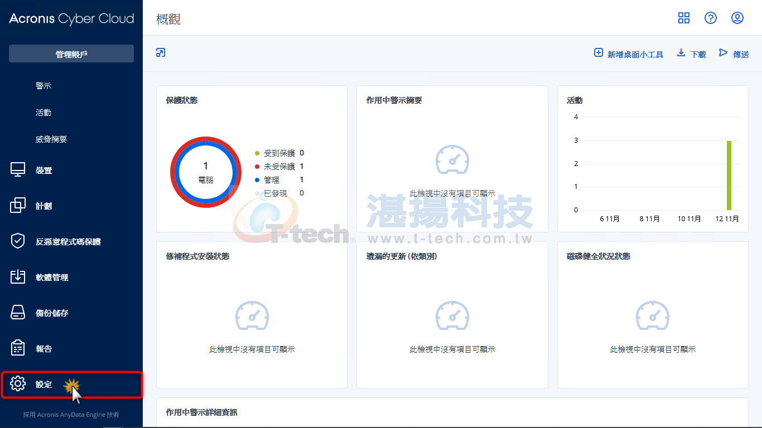Click the green bar in 活動 chart
762x428 pixels.
[729, 175]
